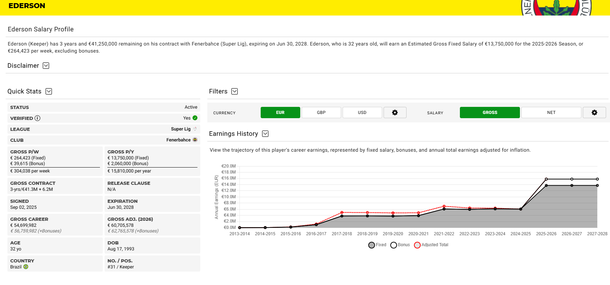This screenshot has height=285, width=610.
Task: Expand the Disclaimer section
Action: [x=46, y=66]
